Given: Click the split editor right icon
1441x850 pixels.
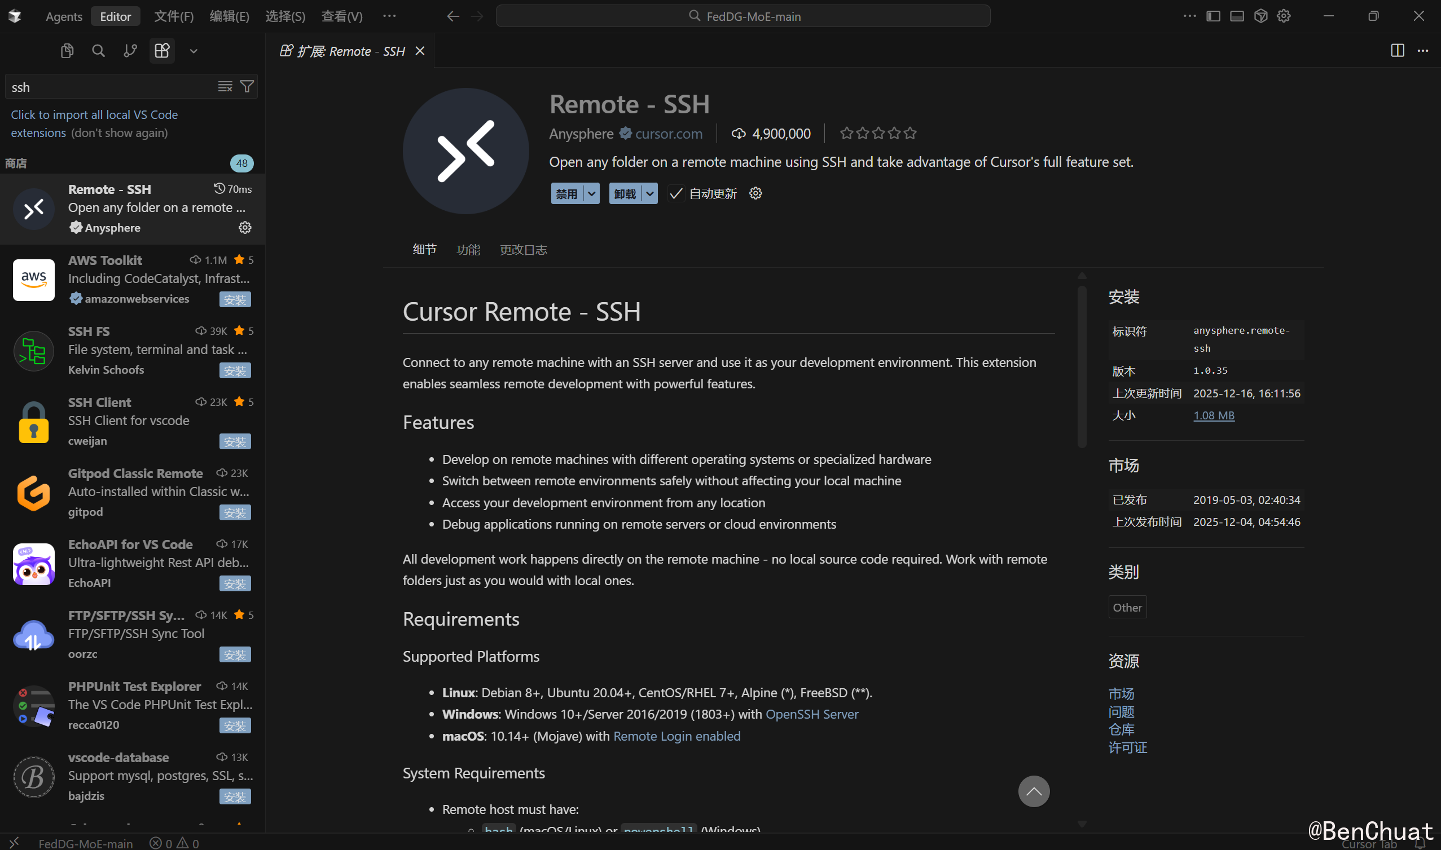Looking at the screenshot, I should [1397, 51].
